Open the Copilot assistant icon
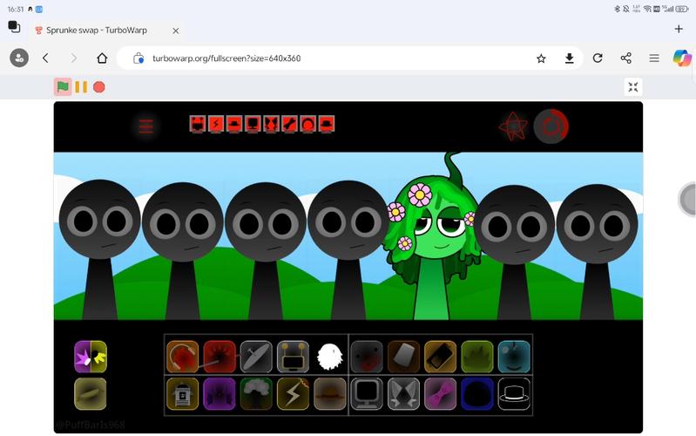Screen dimensions: 696x436 (682, 58)
